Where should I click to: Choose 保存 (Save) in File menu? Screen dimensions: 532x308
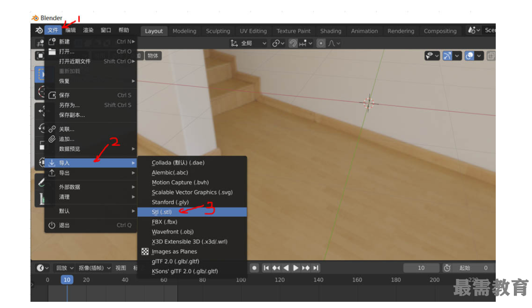coord(91,95)
